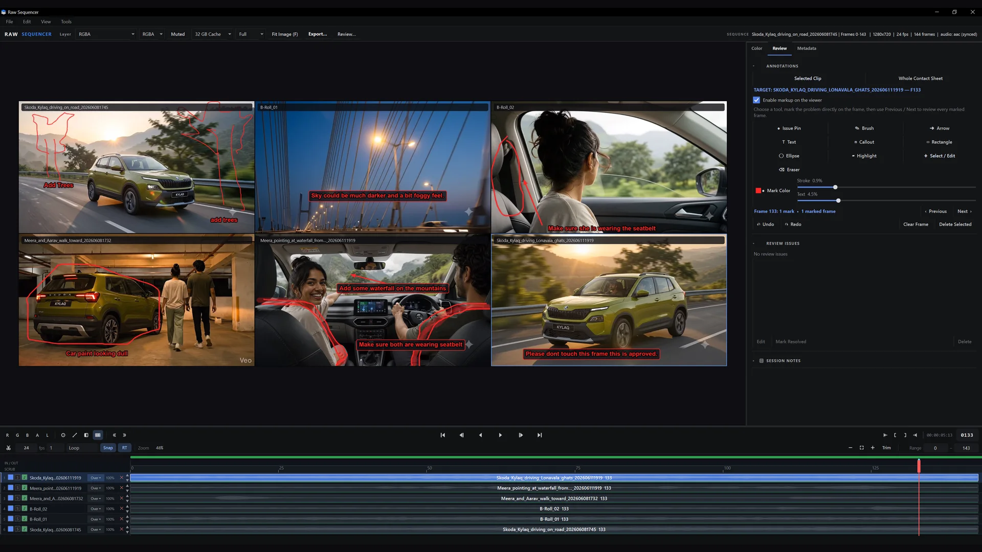Toggle the Snap button
This screenshot has height=552, width=982.
click(x=108, y=448)
